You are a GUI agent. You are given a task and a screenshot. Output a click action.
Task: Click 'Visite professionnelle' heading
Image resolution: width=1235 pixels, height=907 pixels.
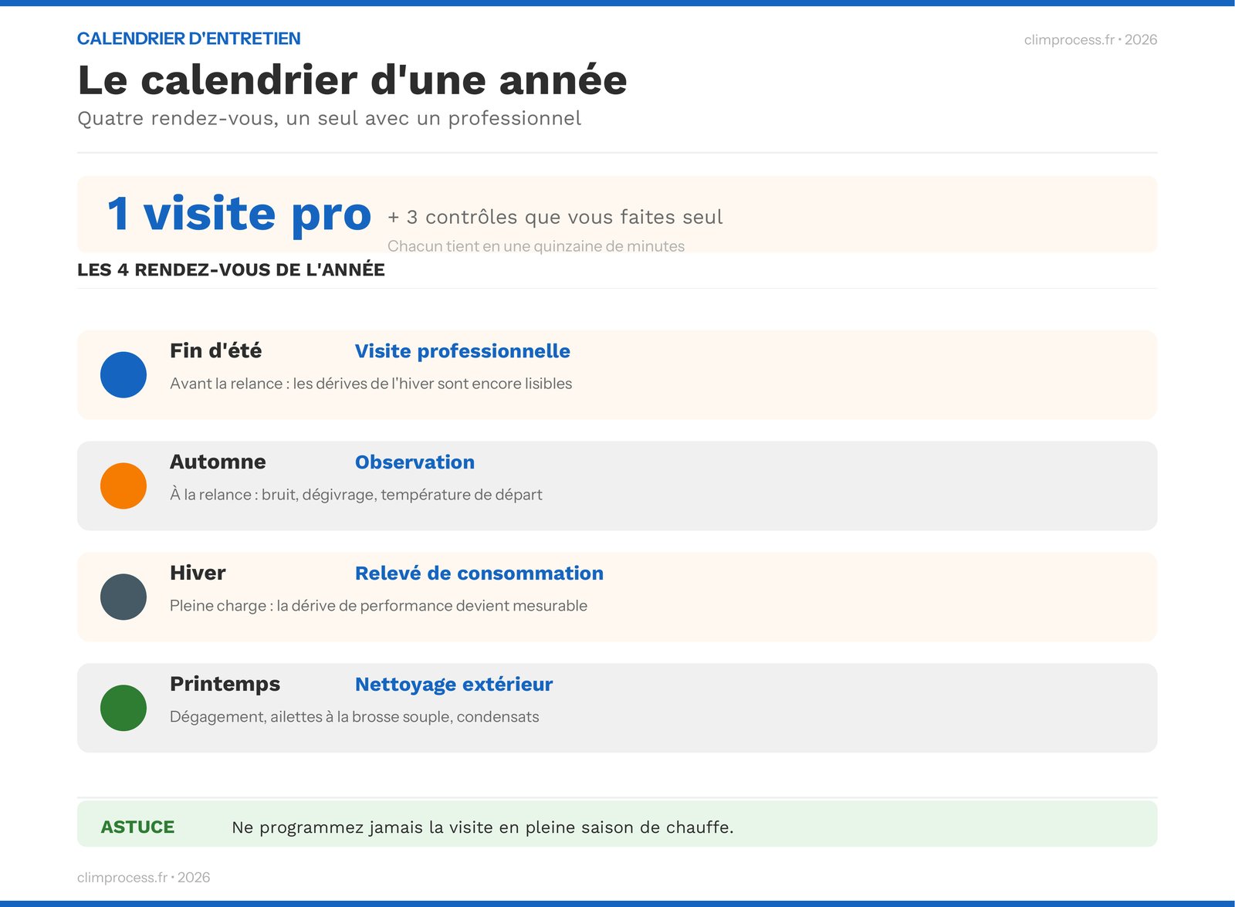click(462, 351)
